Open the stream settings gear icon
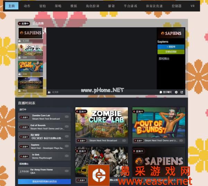Viewport: 208px width, 186px height. [x=176, y=92]
